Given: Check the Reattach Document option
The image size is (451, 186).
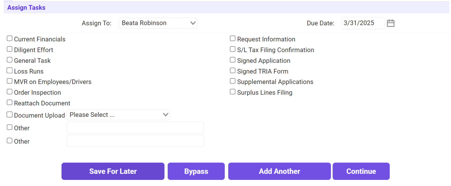Looking at the screenshot, I should [9, 102].
